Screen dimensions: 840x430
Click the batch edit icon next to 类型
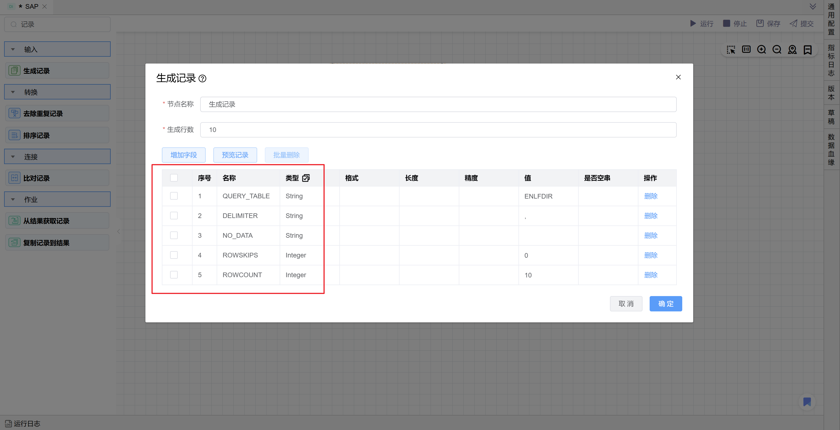pos(306,178)
